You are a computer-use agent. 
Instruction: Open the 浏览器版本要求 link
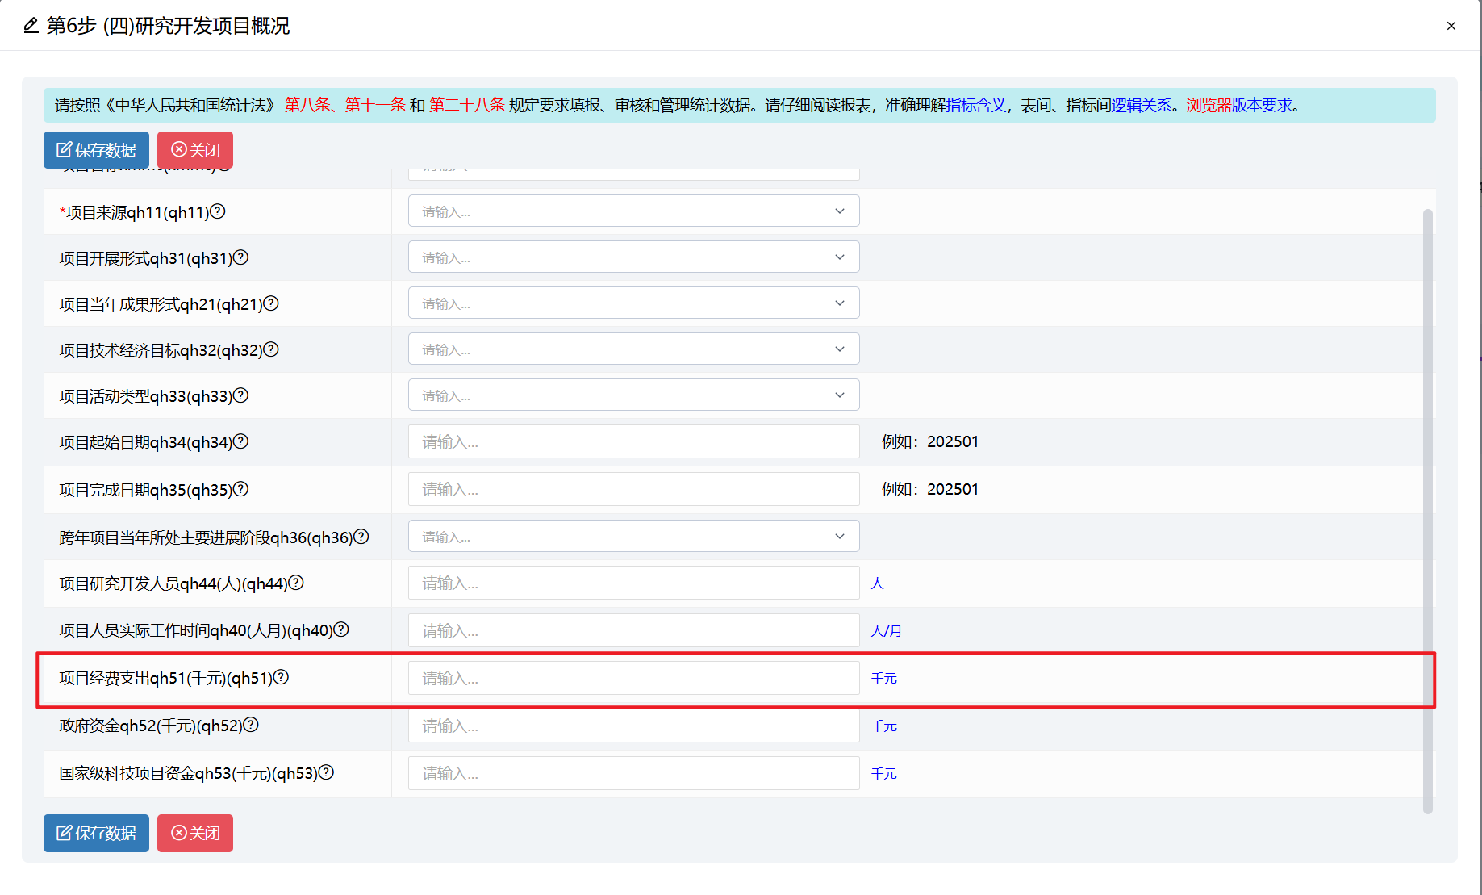[x=1239, y=106]
